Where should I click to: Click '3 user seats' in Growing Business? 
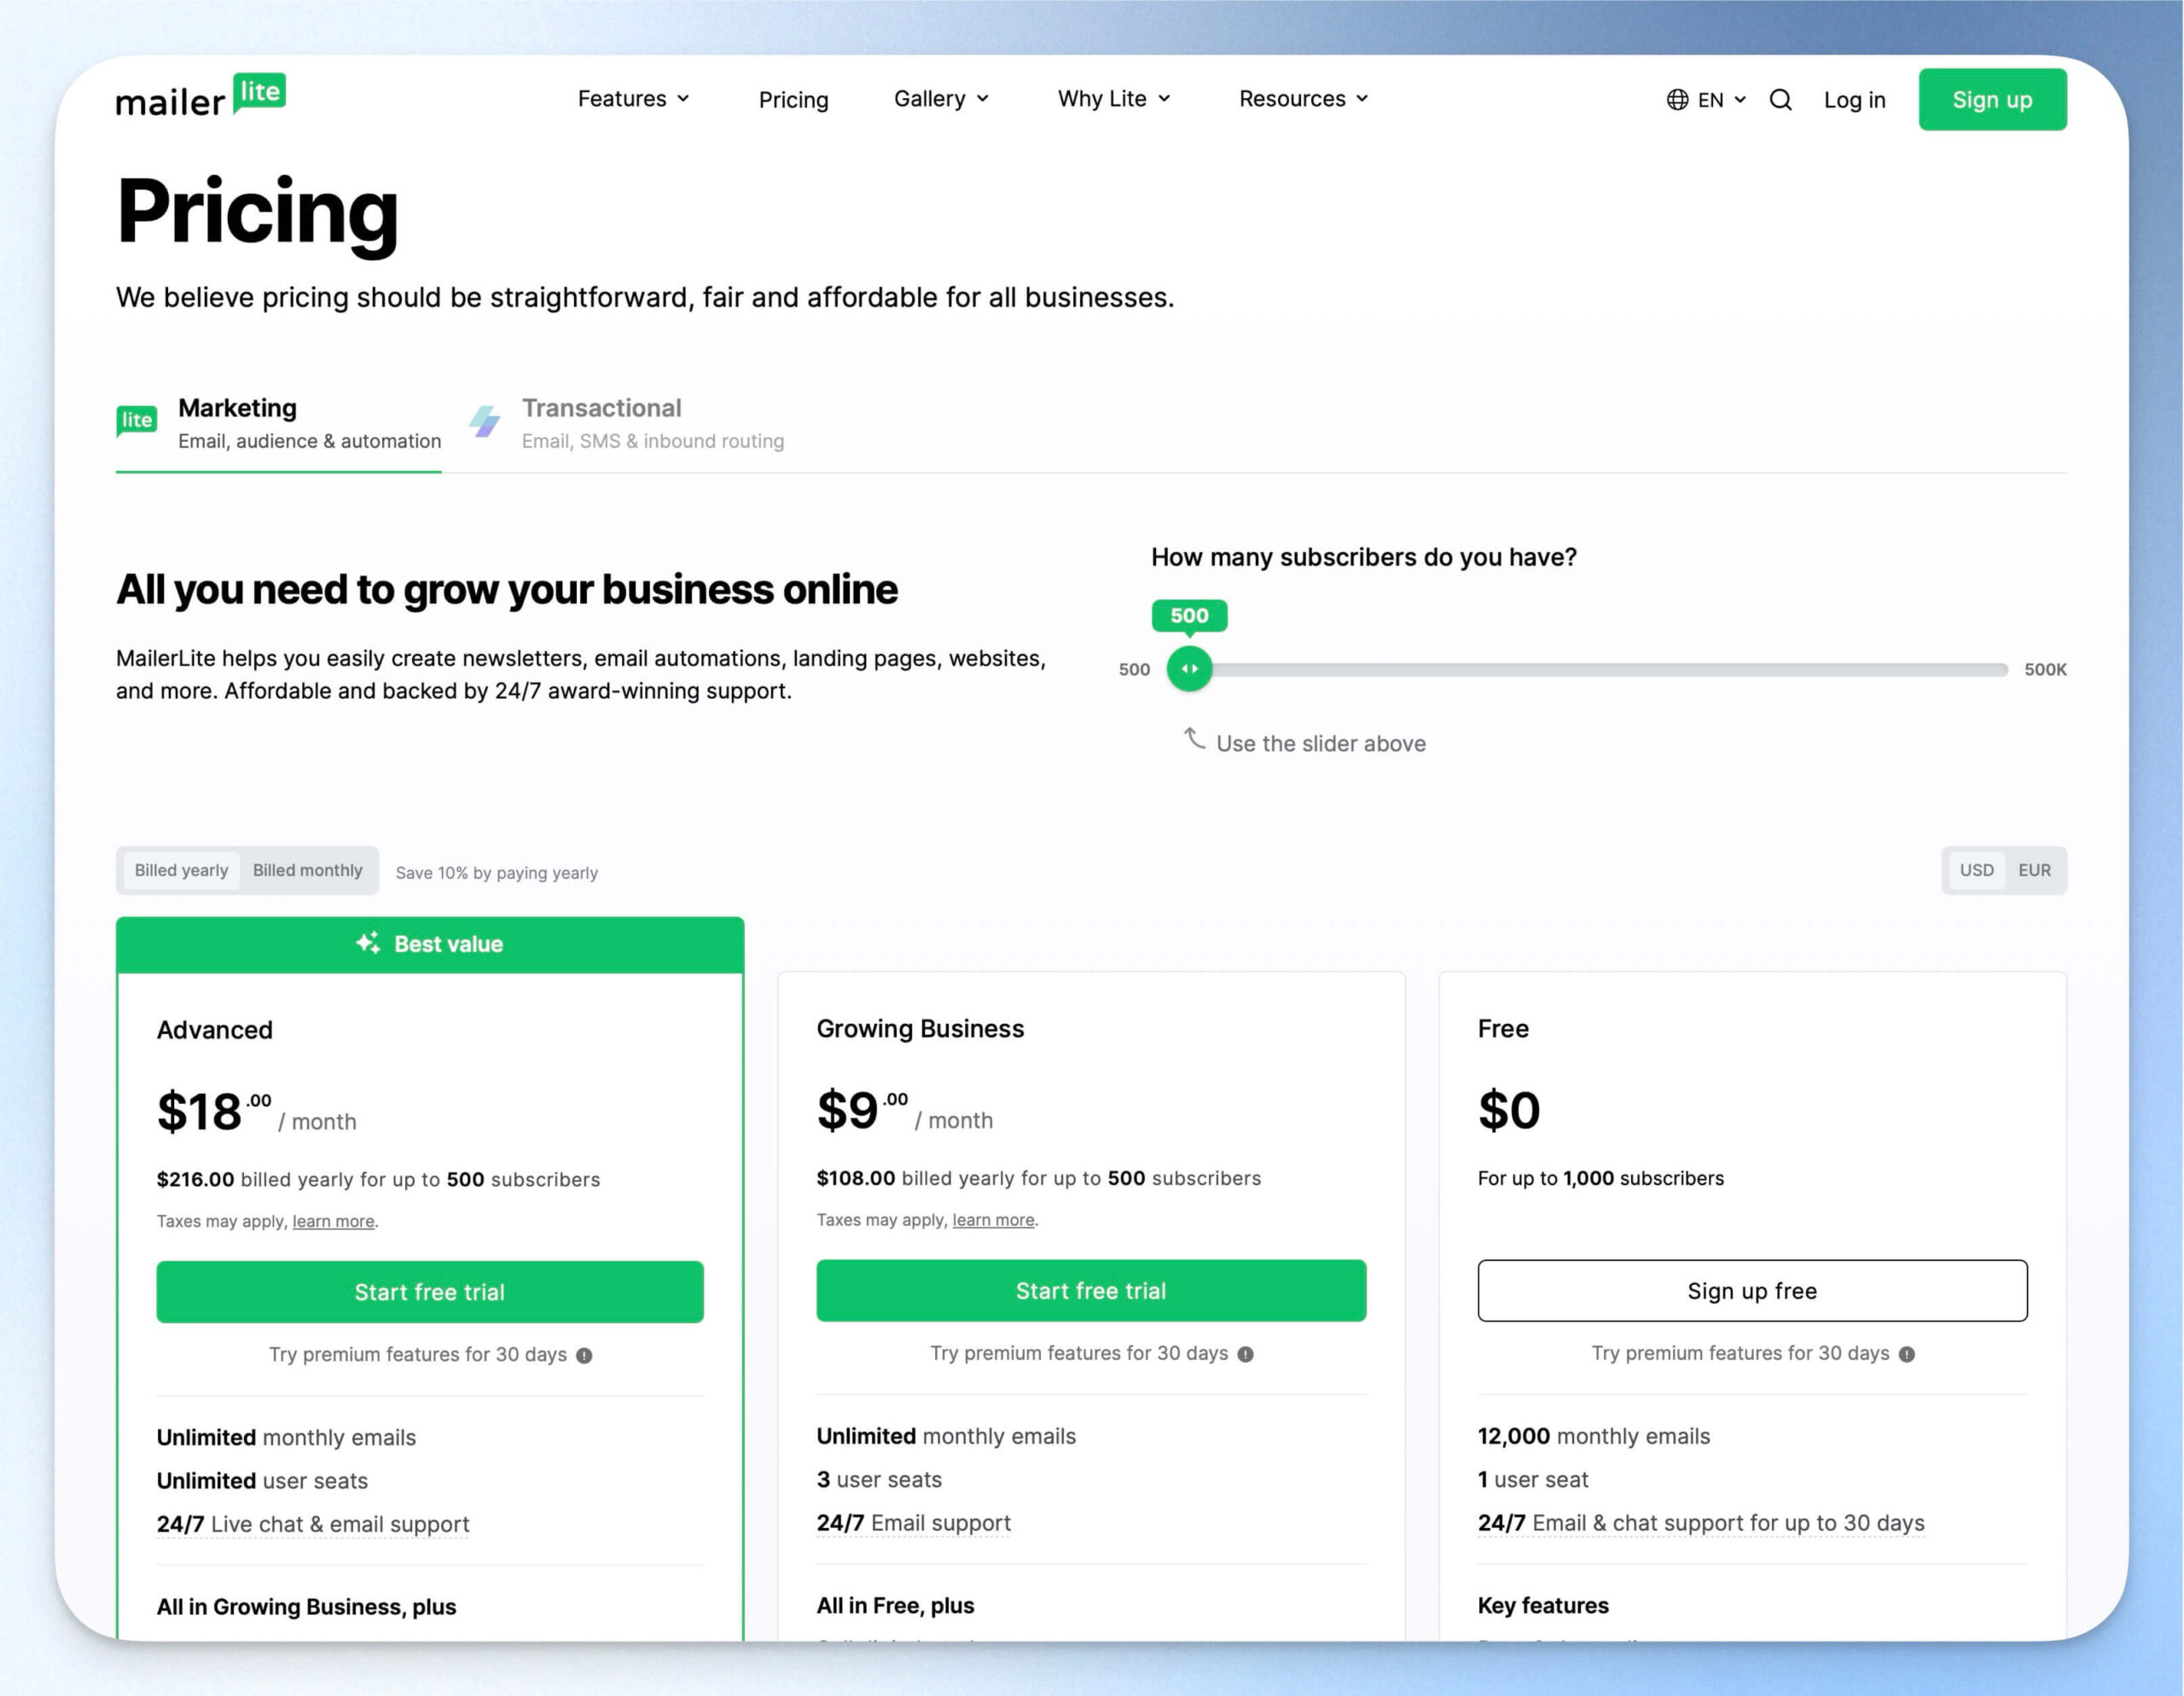[879, 1479]
